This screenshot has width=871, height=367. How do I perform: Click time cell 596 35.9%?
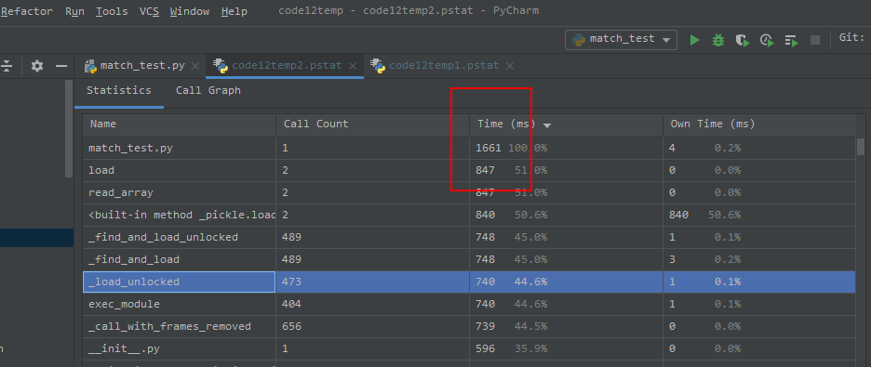tap(566, 348)
